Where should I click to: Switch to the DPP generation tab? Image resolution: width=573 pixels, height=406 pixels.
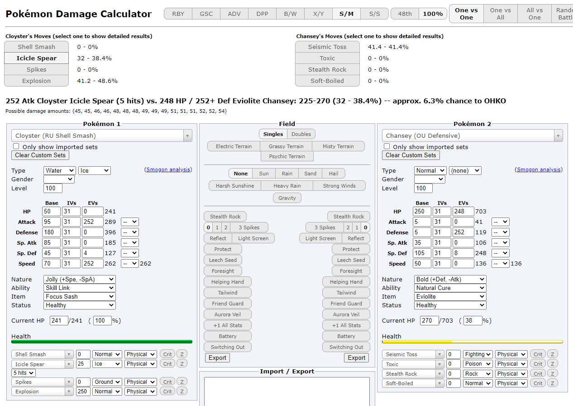(x=262, y=14)
